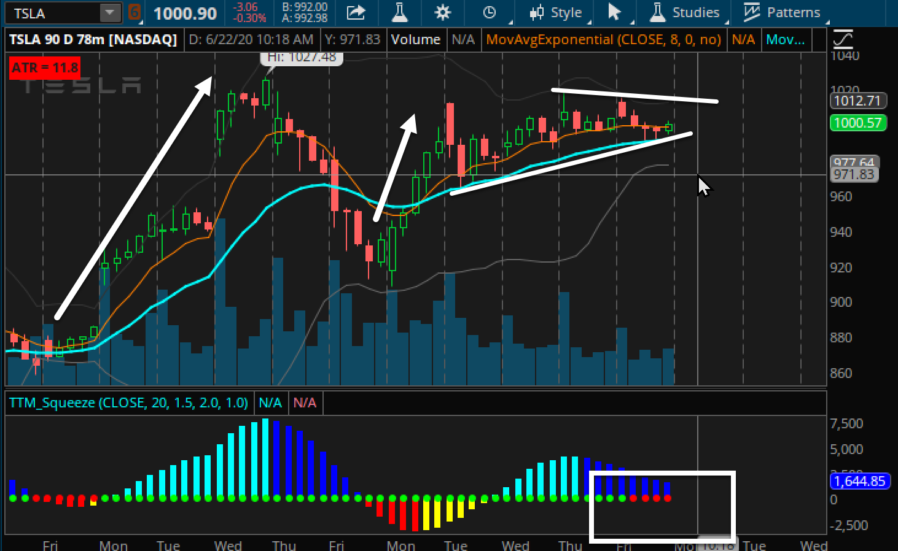Select the pointer drawing tool icon
898x551 pixels.
coord(614,12)
